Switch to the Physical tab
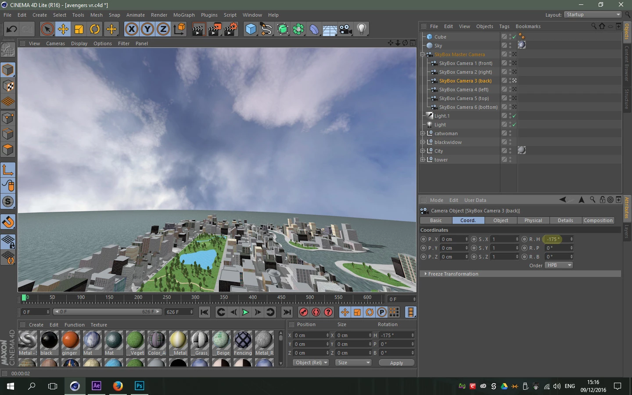 (x=533, y=220)
